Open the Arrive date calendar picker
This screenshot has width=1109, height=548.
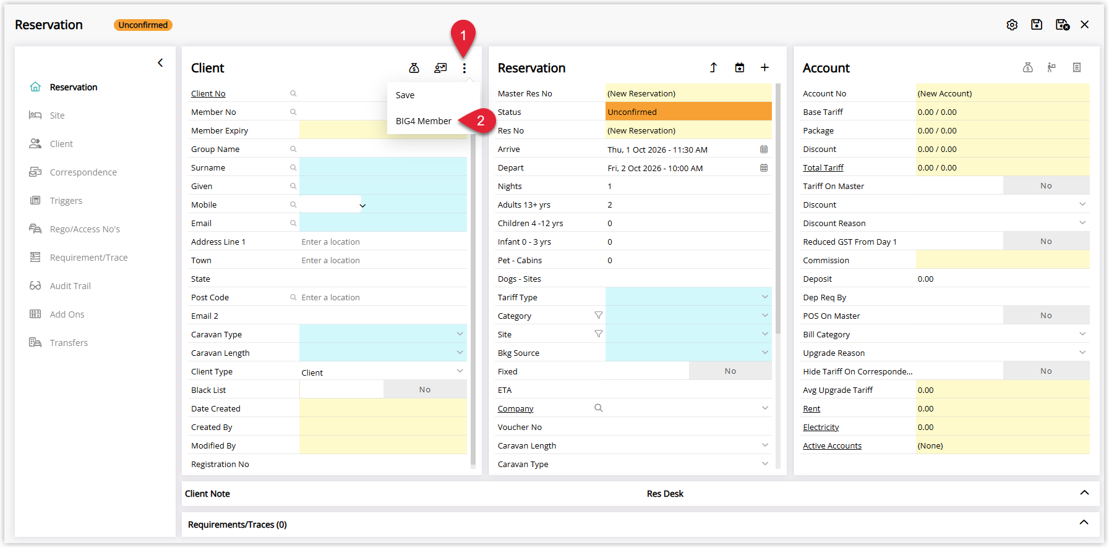pyautogui.click(x=764, y=150)
